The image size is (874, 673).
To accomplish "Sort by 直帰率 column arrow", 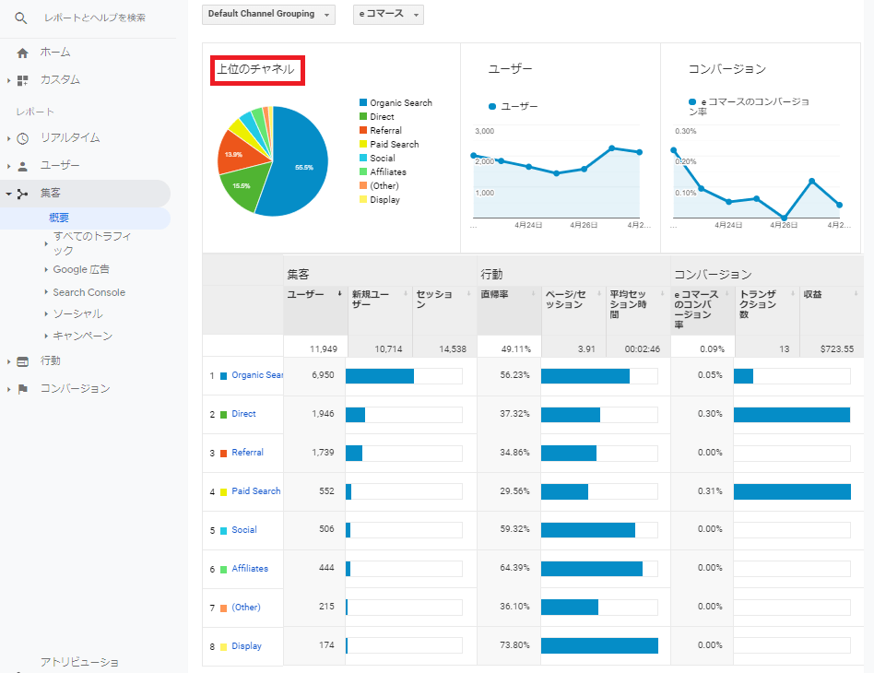I will [x=533, y=293].
